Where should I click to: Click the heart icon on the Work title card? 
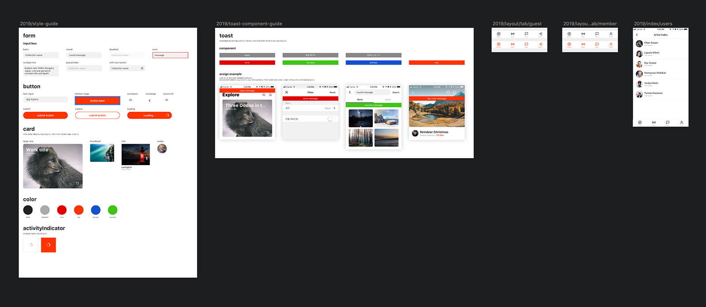(77, 183)
